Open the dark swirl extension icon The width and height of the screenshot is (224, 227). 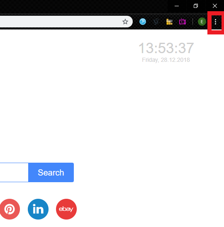[x=156, y=22]
